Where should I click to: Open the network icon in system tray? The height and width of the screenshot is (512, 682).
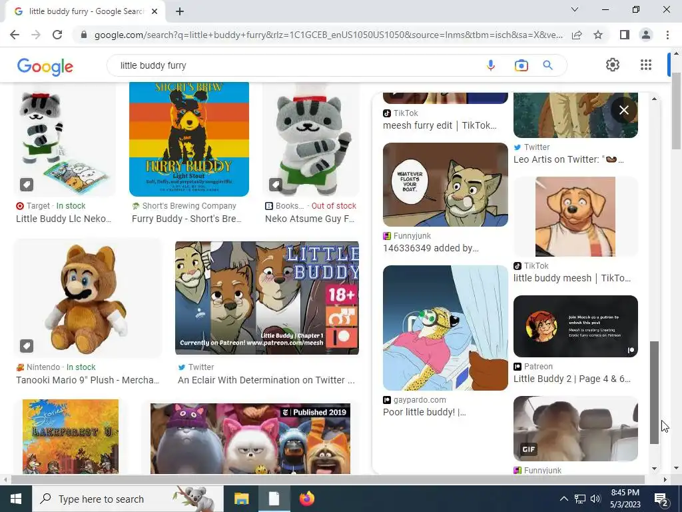coord(580,499)
